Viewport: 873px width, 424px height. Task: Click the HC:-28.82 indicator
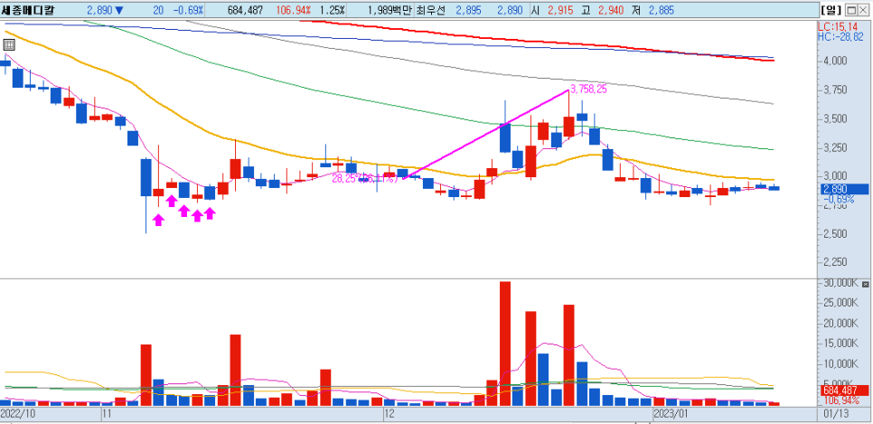click(840, 37)
